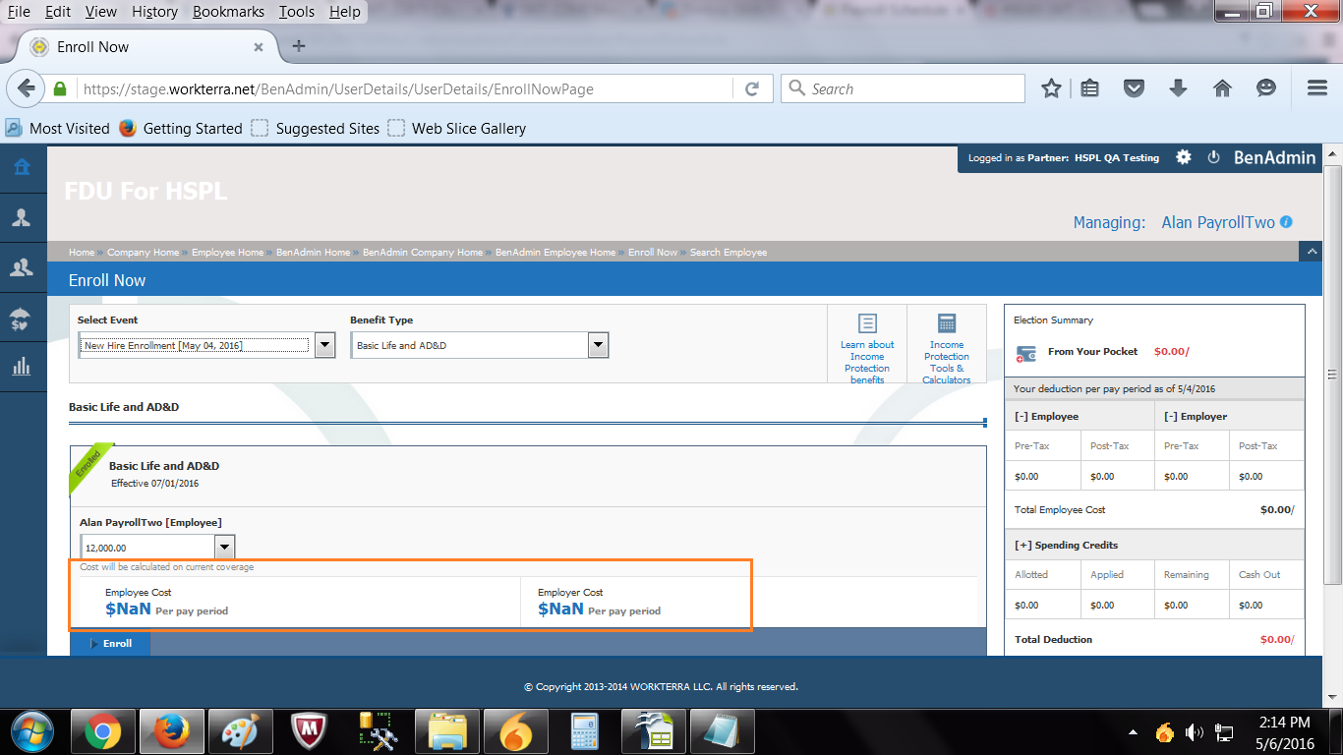Click Company Home breadcrumb link

coord(143,253)
